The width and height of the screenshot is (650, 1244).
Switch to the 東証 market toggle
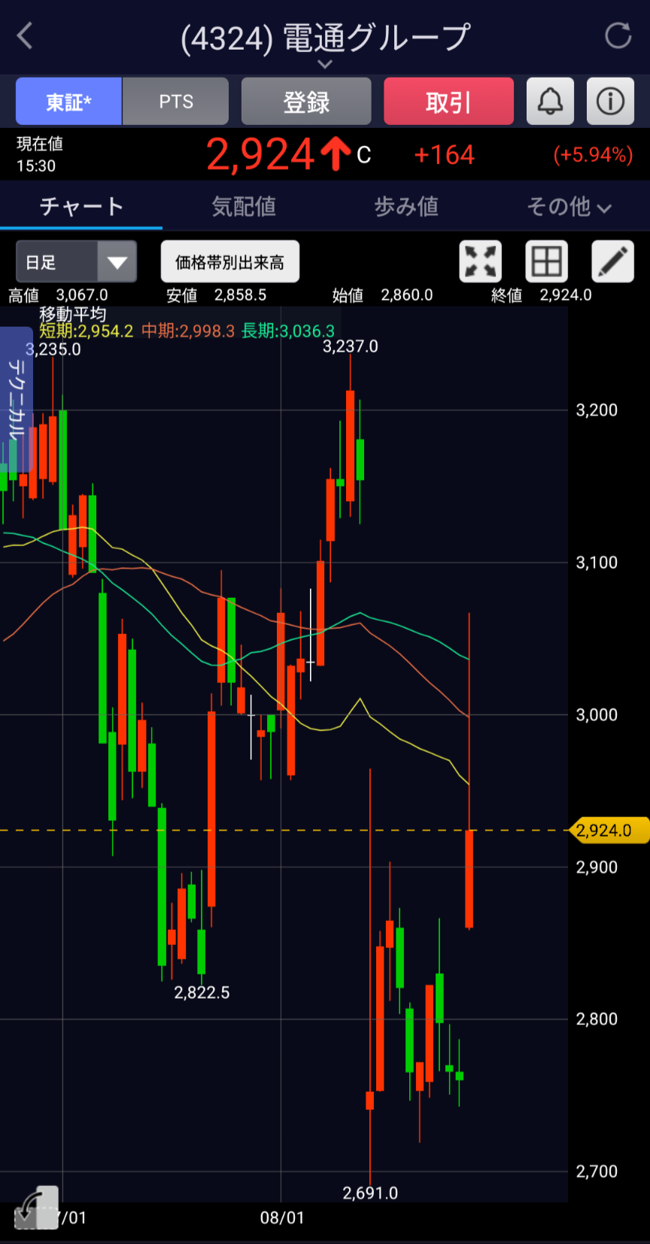68,102
